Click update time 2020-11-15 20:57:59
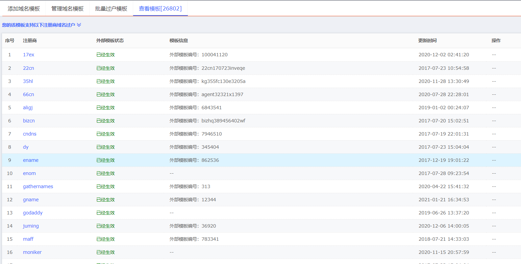 (444, 252)
